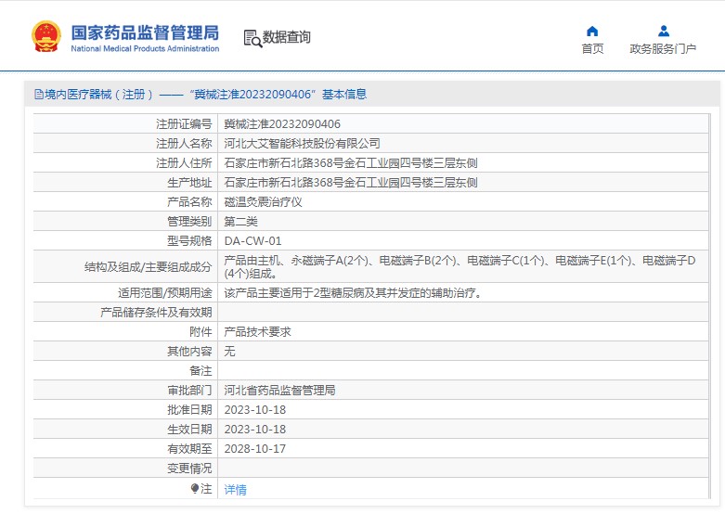Select registration number 冀械注准20232090406 in the table
The height and width of the screenshot is (514, 725).
(x=282, y=124)
